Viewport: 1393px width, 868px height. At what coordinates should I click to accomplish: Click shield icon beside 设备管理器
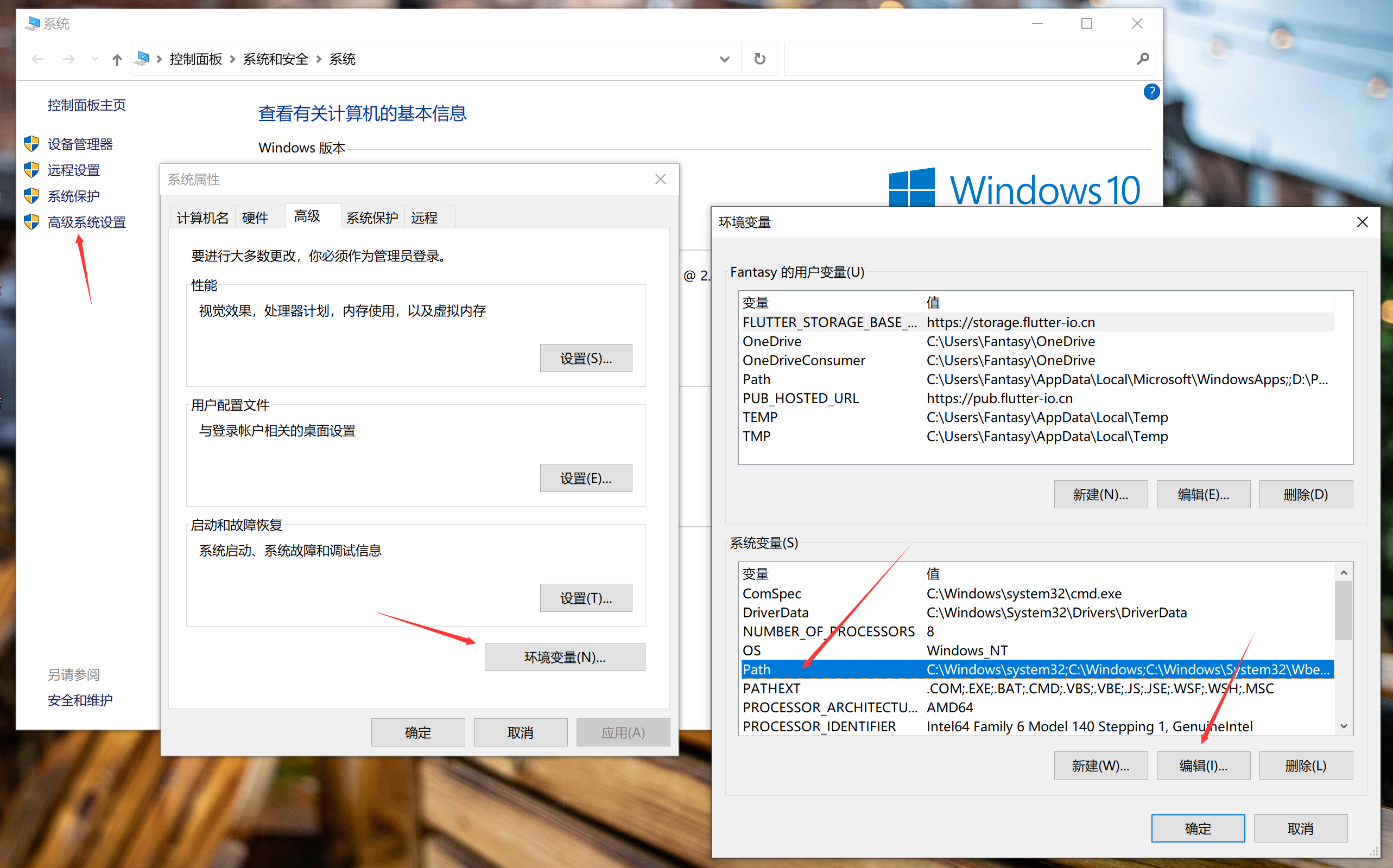click(31, 144)
